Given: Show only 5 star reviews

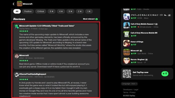Looking at the screenshot, I should (51, 11).
